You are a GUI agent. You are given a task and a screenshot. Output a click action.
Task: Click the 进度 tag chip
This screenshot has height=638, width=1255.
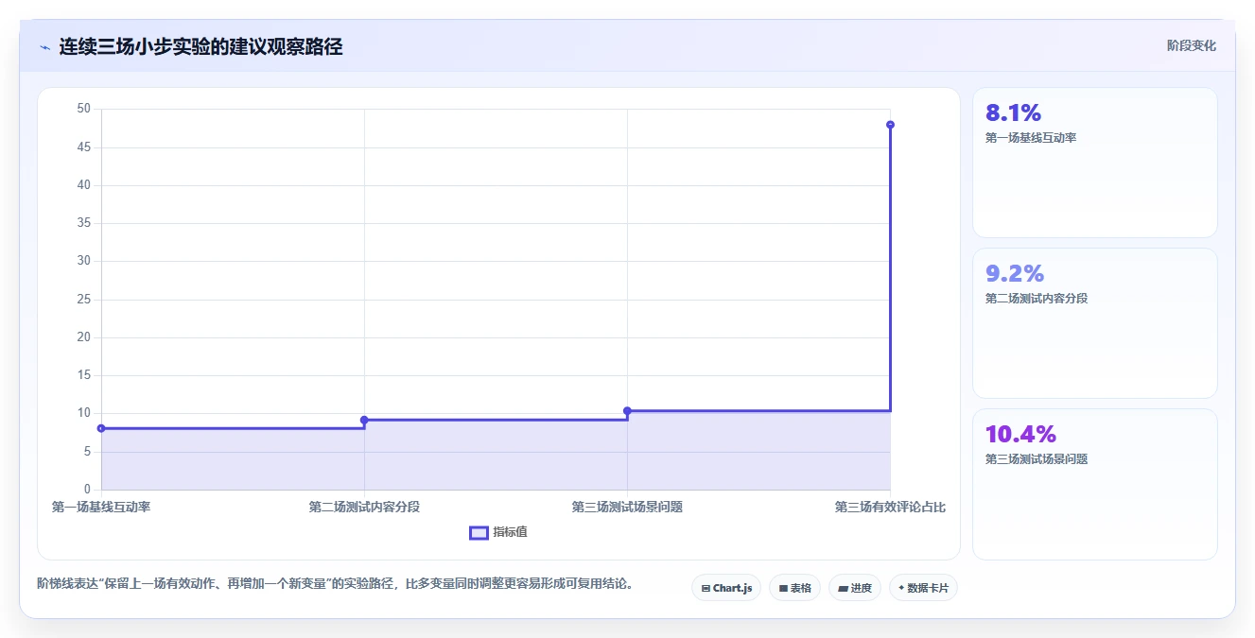coord(855,588)
